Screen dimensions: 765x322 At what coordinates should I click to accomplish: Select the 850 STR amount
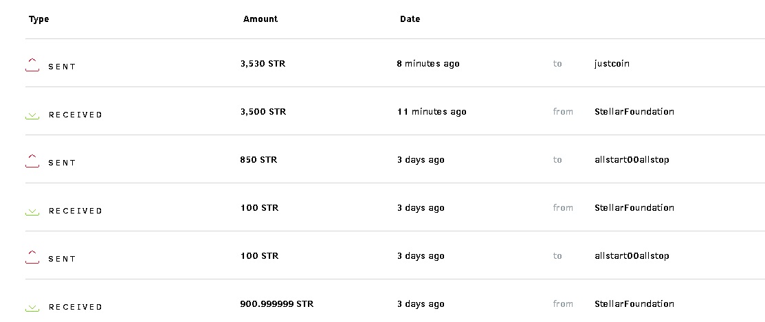[x=258, y=160]
